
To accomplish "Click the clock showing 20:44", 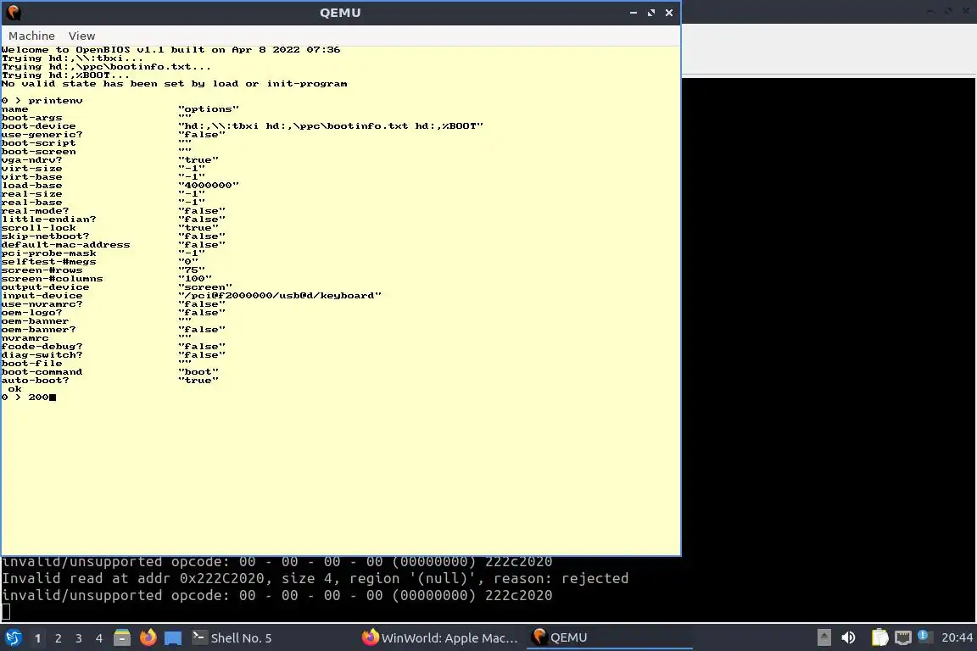I will point(957,638).
